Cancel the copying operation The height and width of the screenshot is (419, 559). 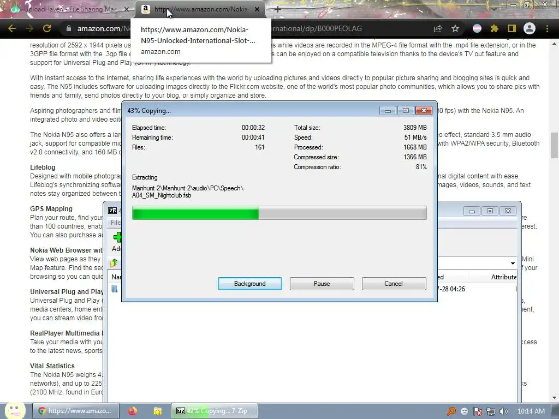(394, 284)
